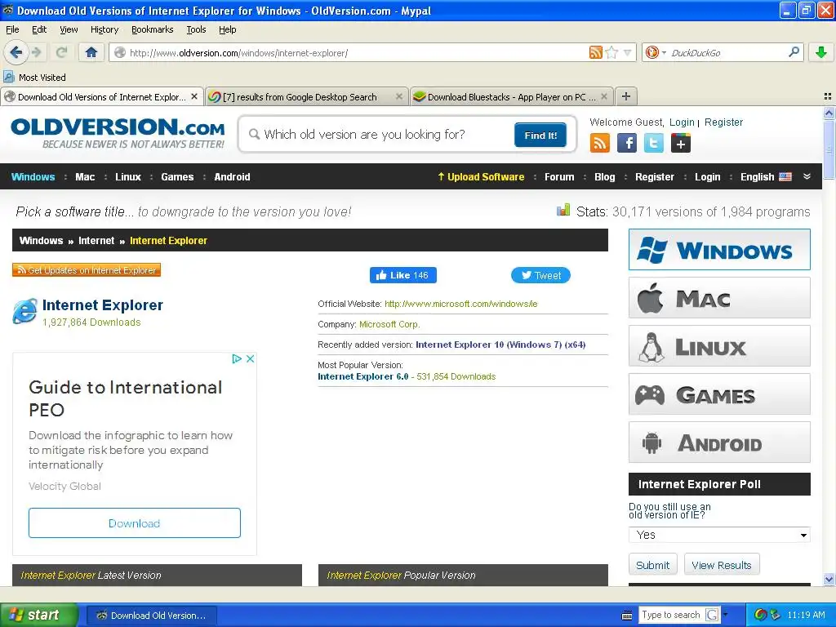Open the orange RSS icon under Welcome Guest

[x=600, y=143]
